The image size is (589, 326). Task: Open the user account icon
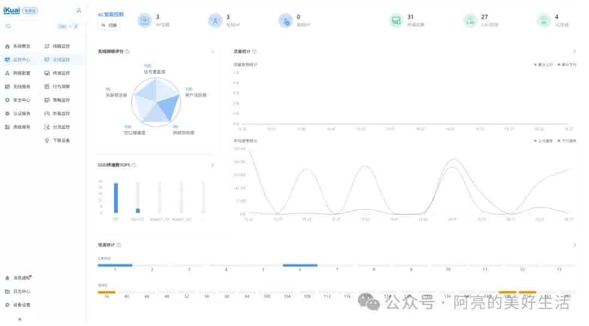pyautogui.click(x=79, y=10)
